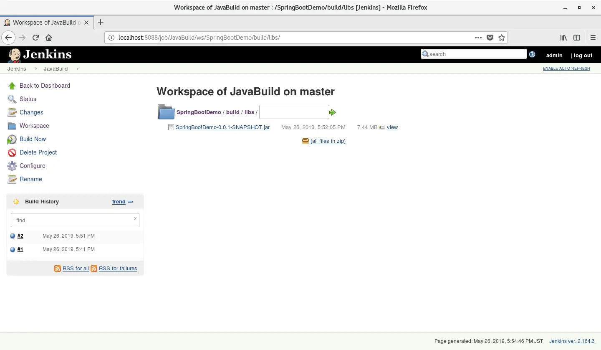Open a new browser tab with plus button
601x350 pixels.
coord(101,23)
